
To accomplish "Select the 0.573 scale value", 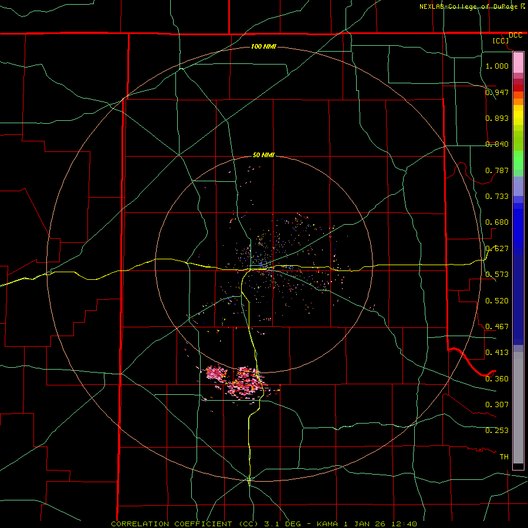I will 497,275.
